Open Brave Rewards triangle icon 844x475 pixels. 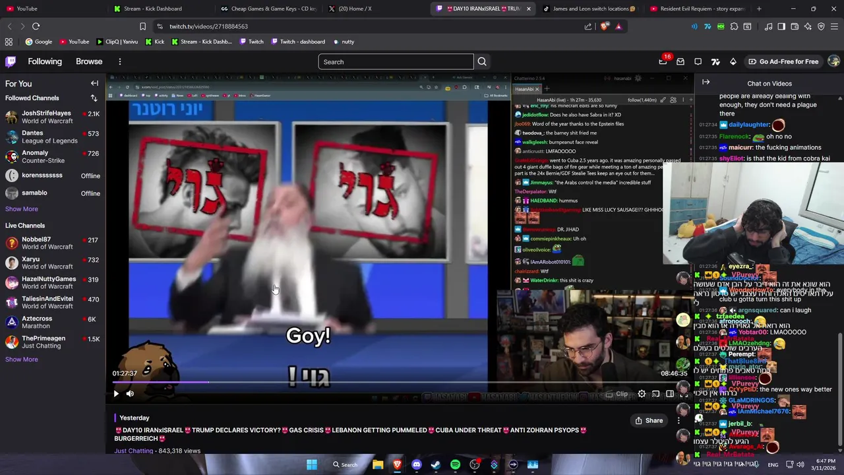point(618,26)
